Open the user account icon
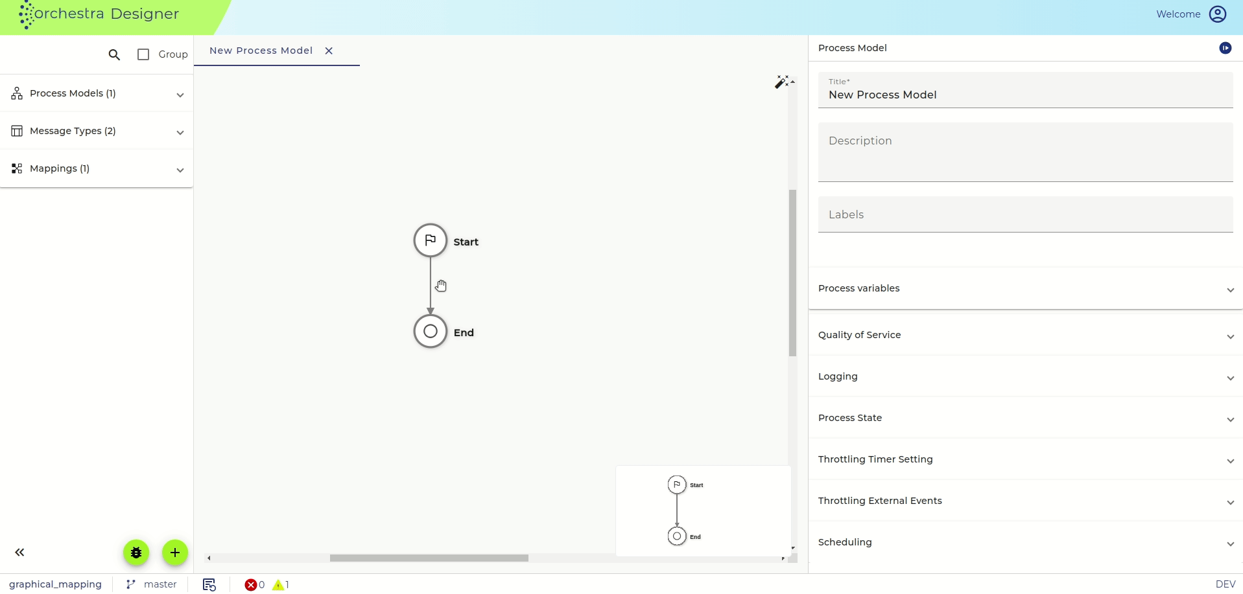The width and height of the screenshot is (1243, 594). tap(1218, 14)
